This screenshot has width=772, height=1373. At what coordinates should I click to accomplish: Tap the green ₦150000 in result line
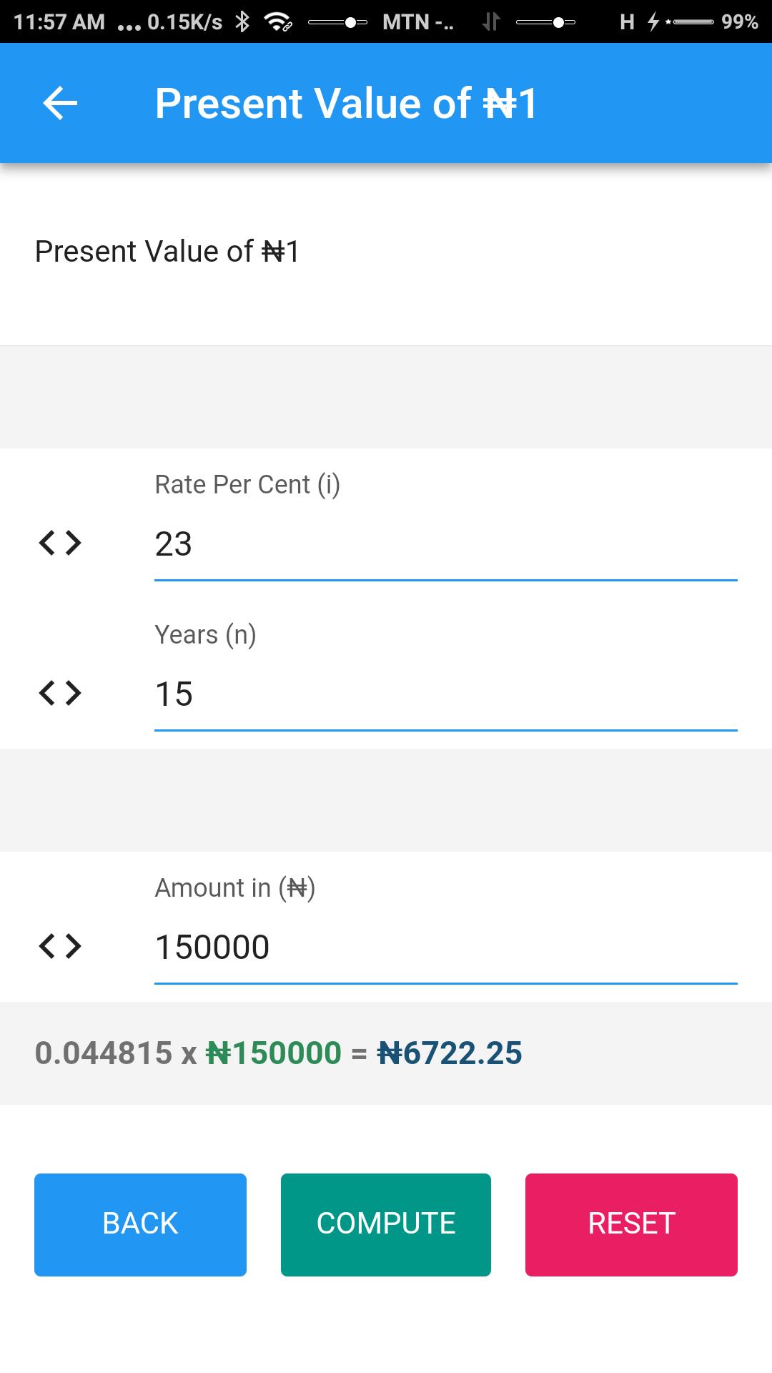click(274, 1053)
